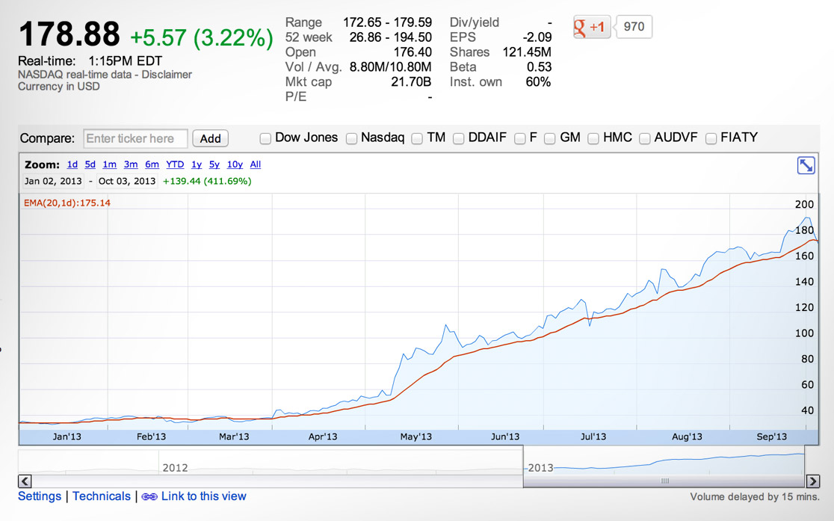
Task: Click the Inst. own value 60%
Action: [538, 82]
